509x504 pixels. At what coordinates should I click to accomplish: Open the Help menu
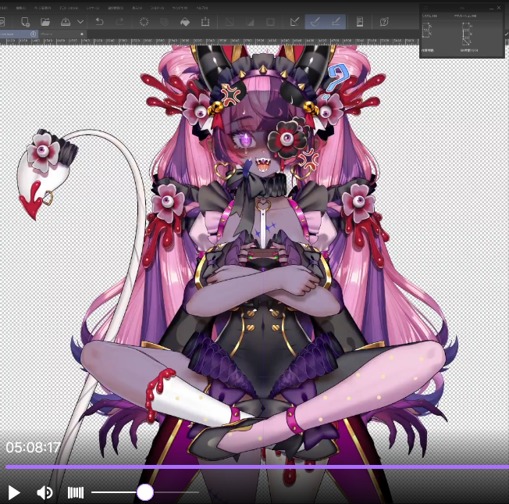point(202,8)
